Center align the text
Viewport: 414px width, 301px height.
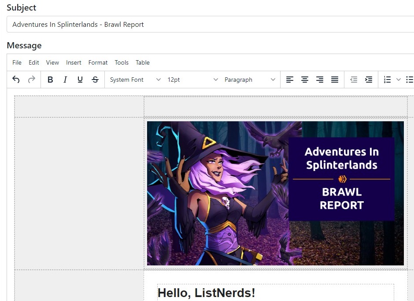pyautogui.click(x=305, y=80)
